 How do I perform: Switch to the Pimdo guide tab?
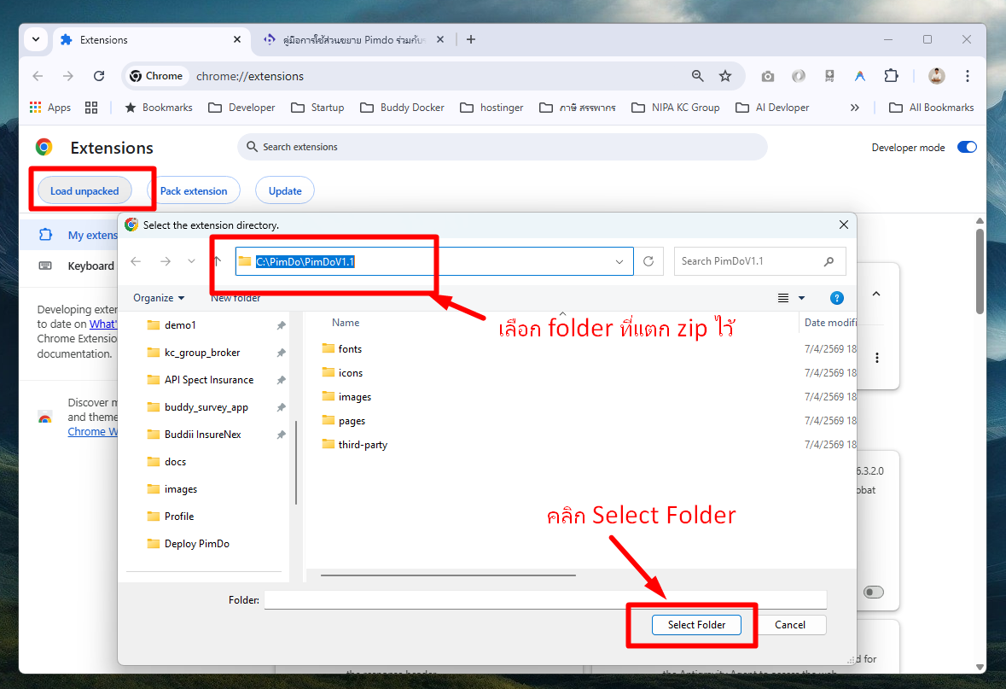coord(350,40)
